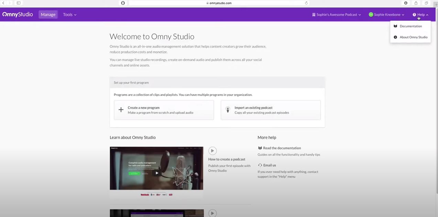Open the browser downloads icon
This screenshot has width=438, height=217.
click(x=406, y=3)
